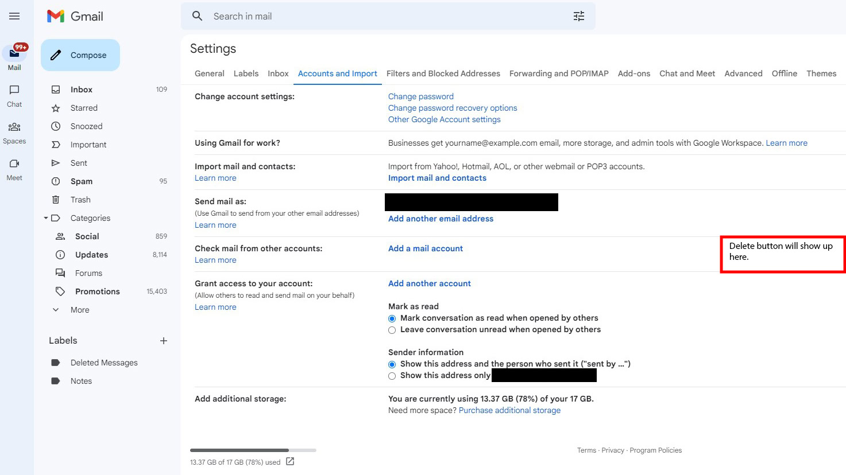The image size is (846, 475).
Task: Switch to Forwarding and POP/IMAP tab
Action: 558,73
